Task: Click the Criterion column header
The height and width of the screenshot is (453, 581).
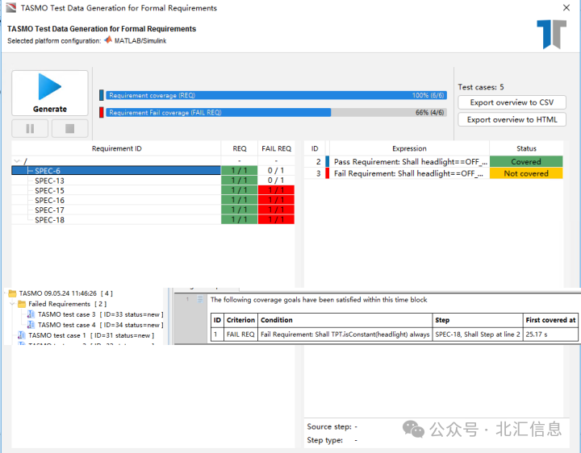Action: [240, 320]
